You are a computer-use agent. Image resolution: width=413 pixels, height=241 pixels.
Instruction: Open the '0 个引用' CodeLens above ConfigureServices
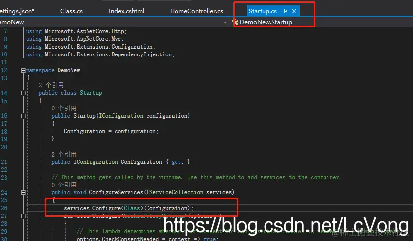coord(64,185)
